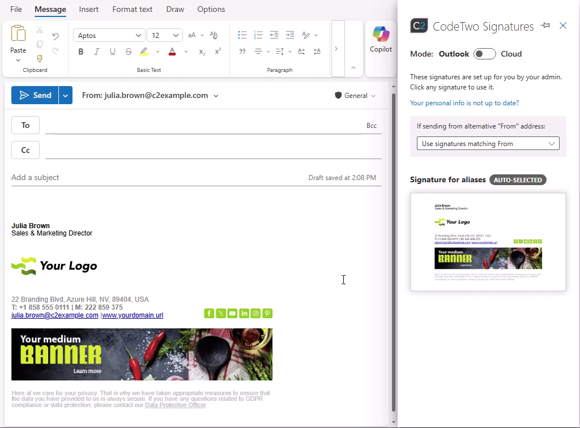Click the Facebook icon in signature
This screenshot has height=428, width=580.
click(x=209, y=314)
